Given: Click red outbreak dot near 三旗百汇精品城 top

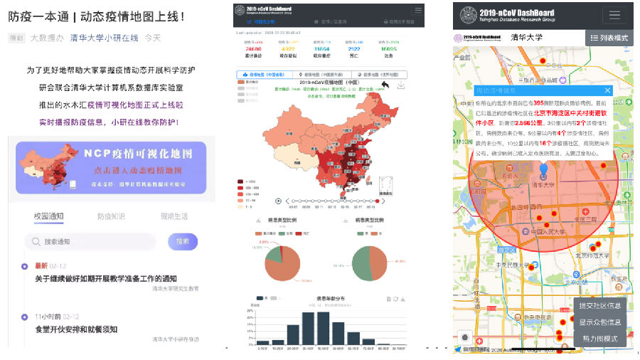Looking at the screenshot, I should (x=543, y=60).
